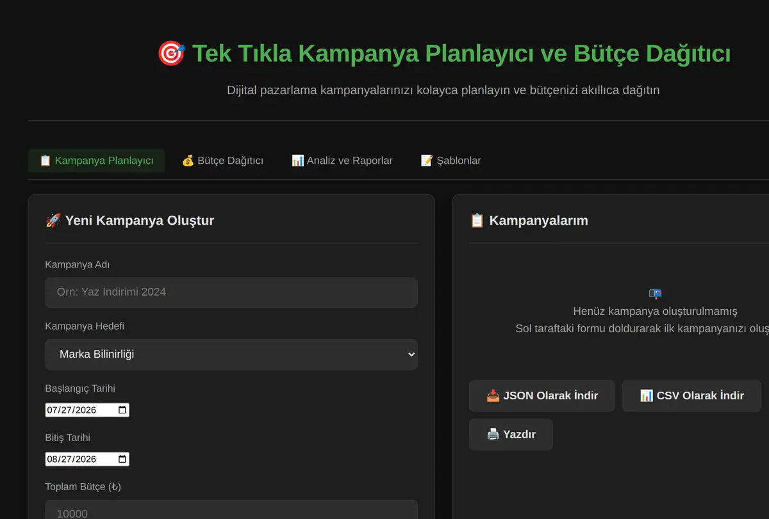Click the Başlangıç Tarihi date field 07/27/2026
This screenshot has height=519, width=769.
(87, 410)
